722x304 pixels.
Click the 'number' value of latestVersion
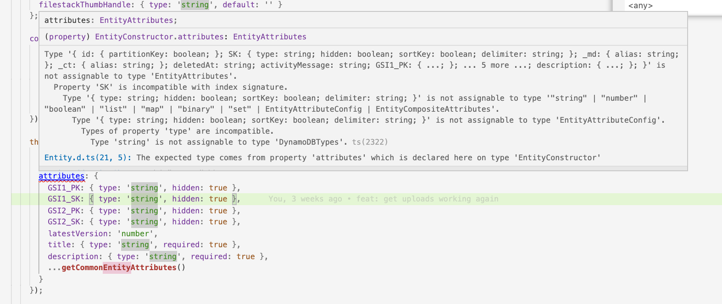click(135, 233)
